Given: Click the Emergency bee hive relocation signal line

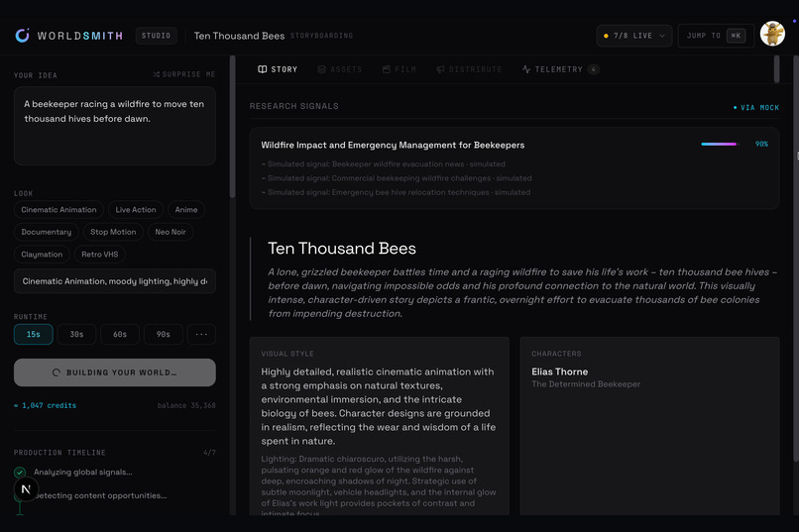Looking at the screenshot, I should coord(396,192).
